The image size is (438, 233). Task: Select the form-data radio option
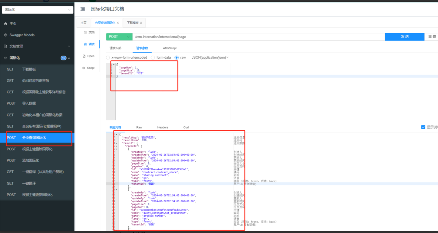click(x=153, y=58)
